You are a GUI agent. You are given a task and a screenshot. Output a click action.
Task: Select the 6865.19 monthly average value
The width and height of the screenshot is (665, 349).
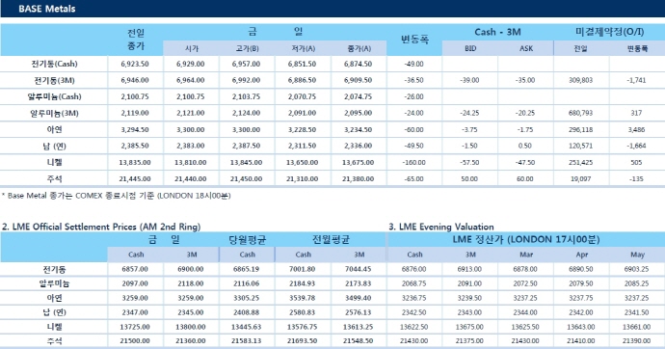point(247,269)
